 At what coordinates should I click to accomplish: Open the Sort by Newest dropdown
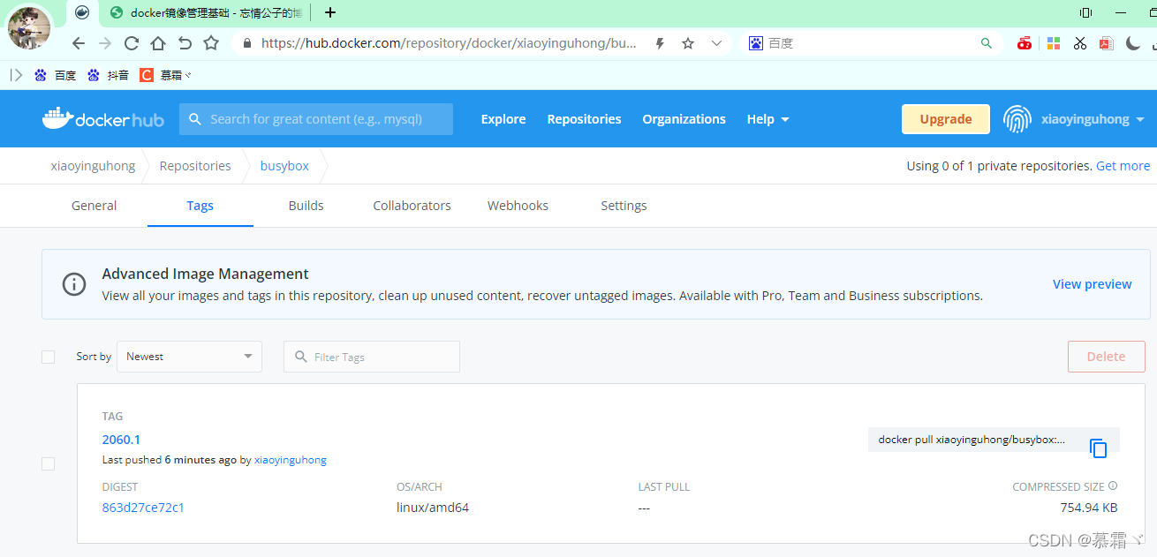189,357
